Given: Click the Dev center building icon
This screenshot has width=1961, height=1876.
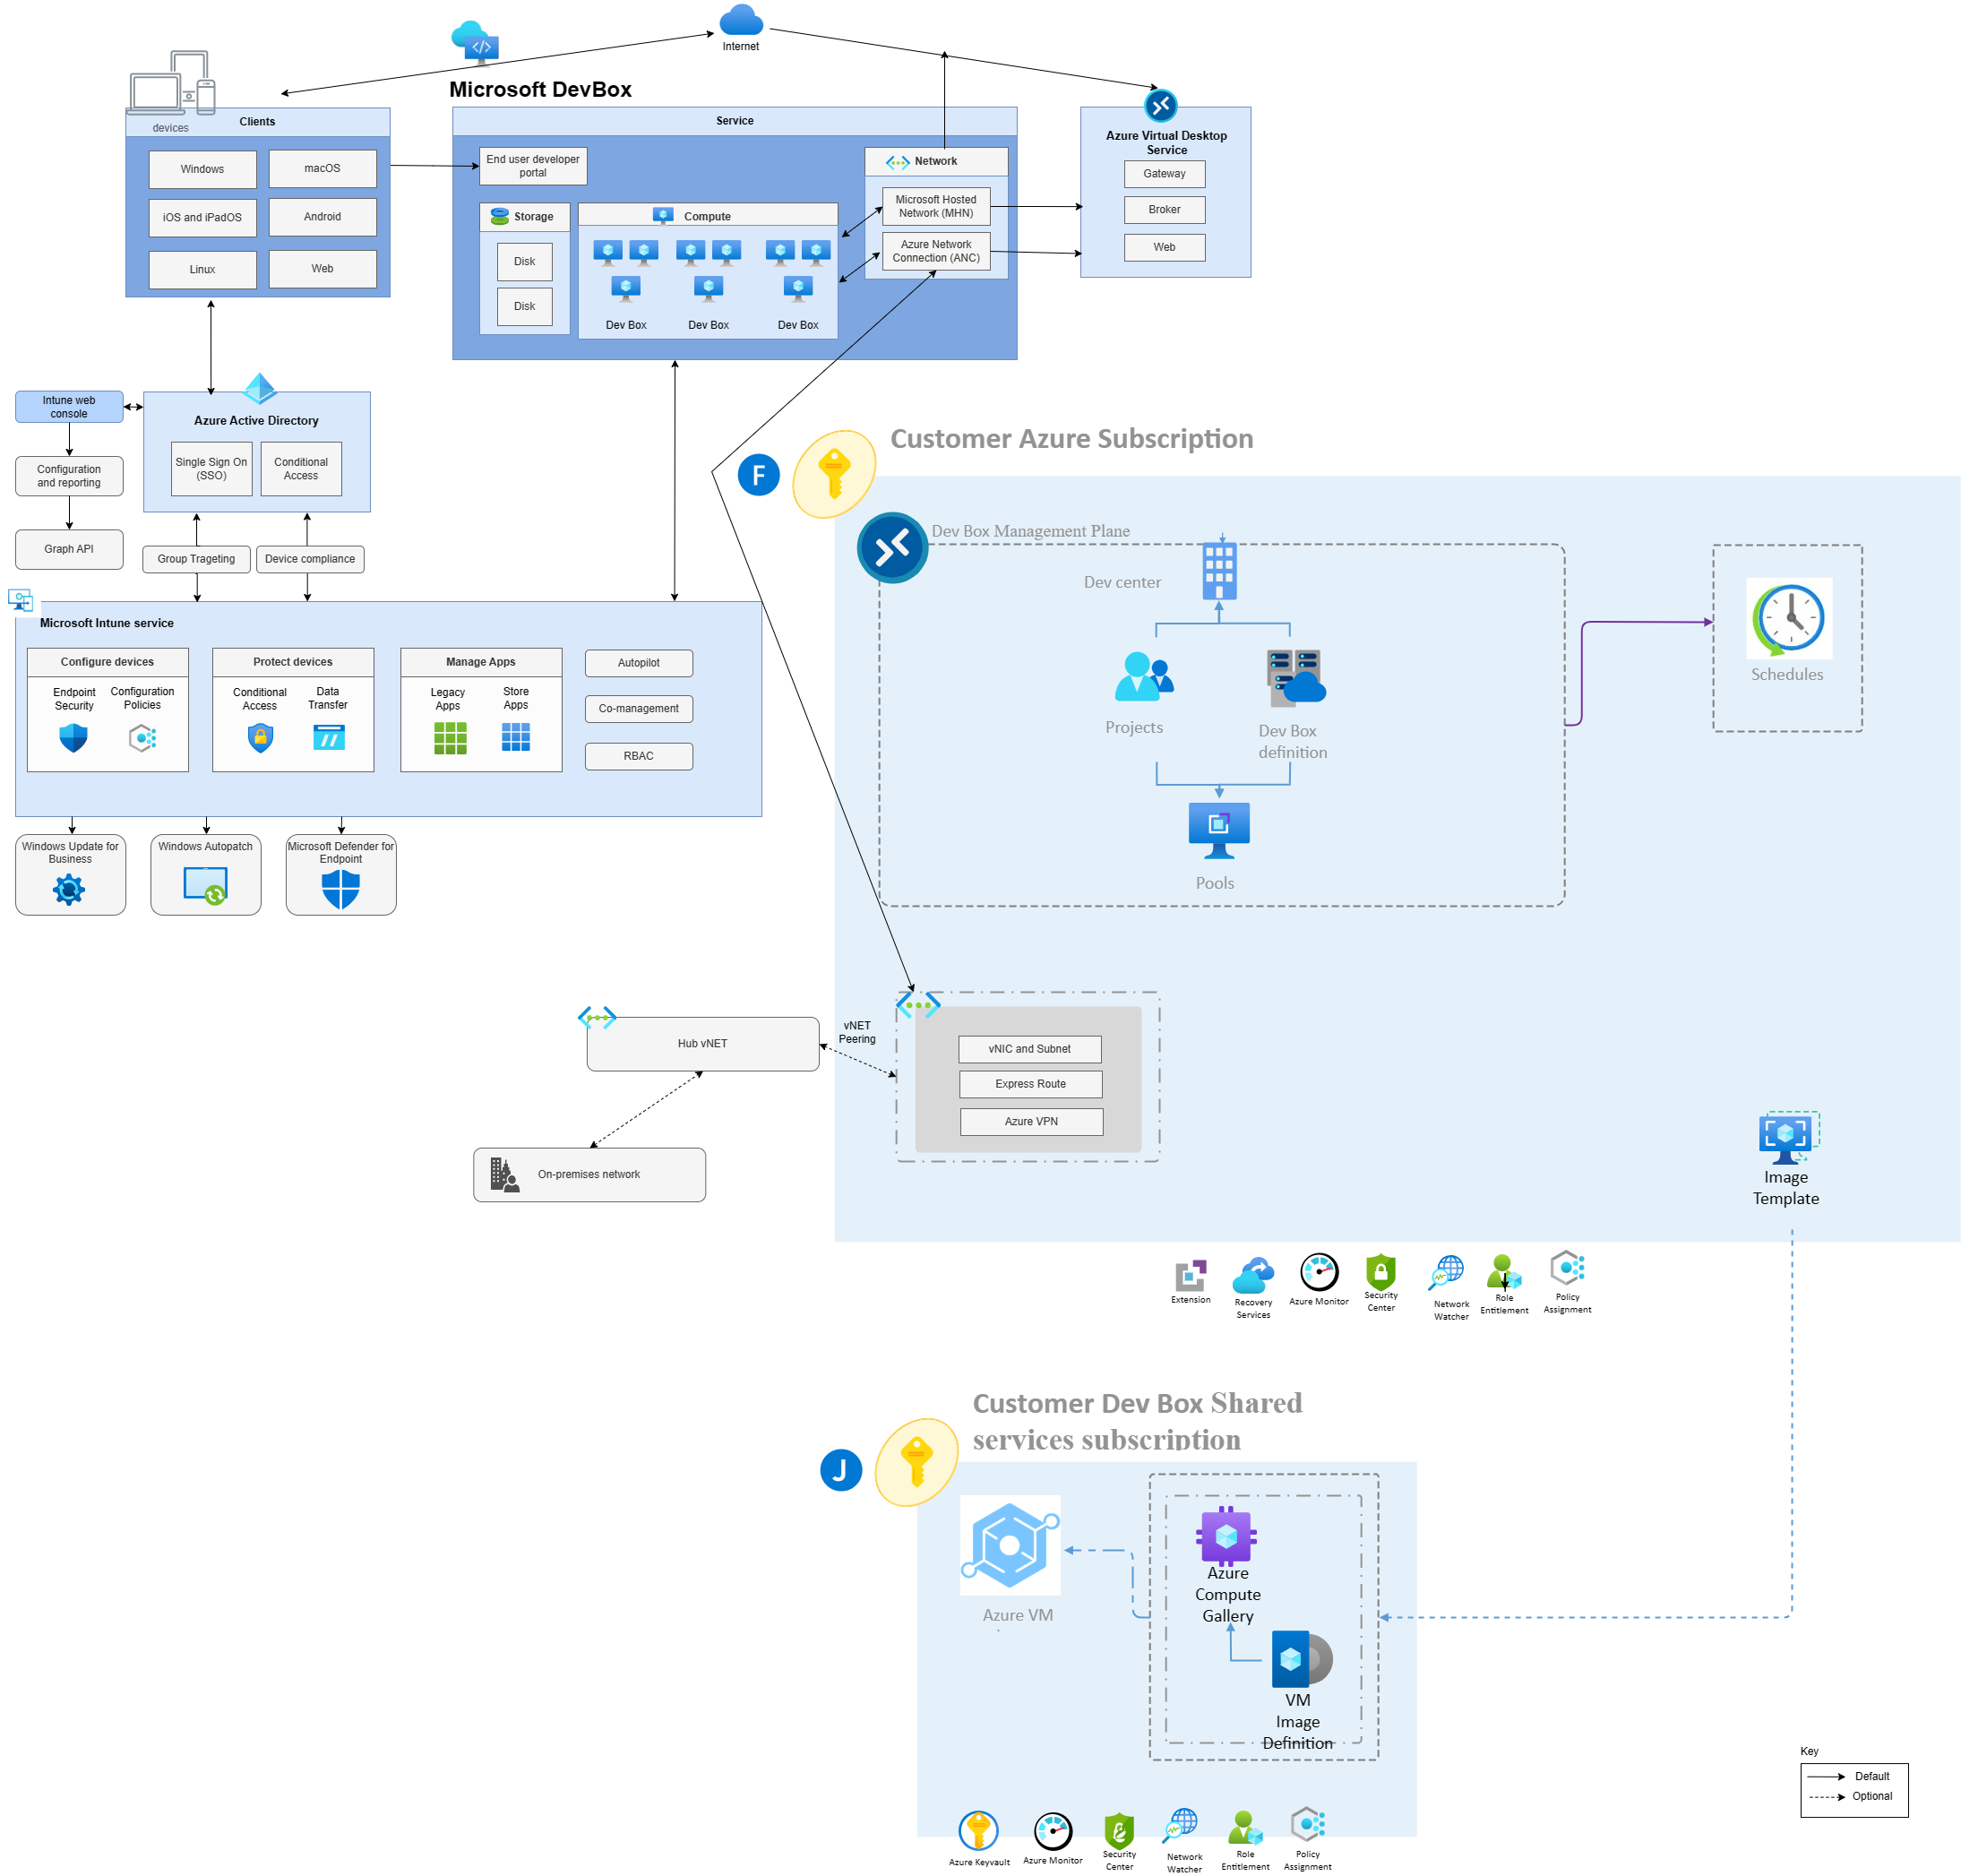Looking at the screenshot, I should [x=1218, y=571].
